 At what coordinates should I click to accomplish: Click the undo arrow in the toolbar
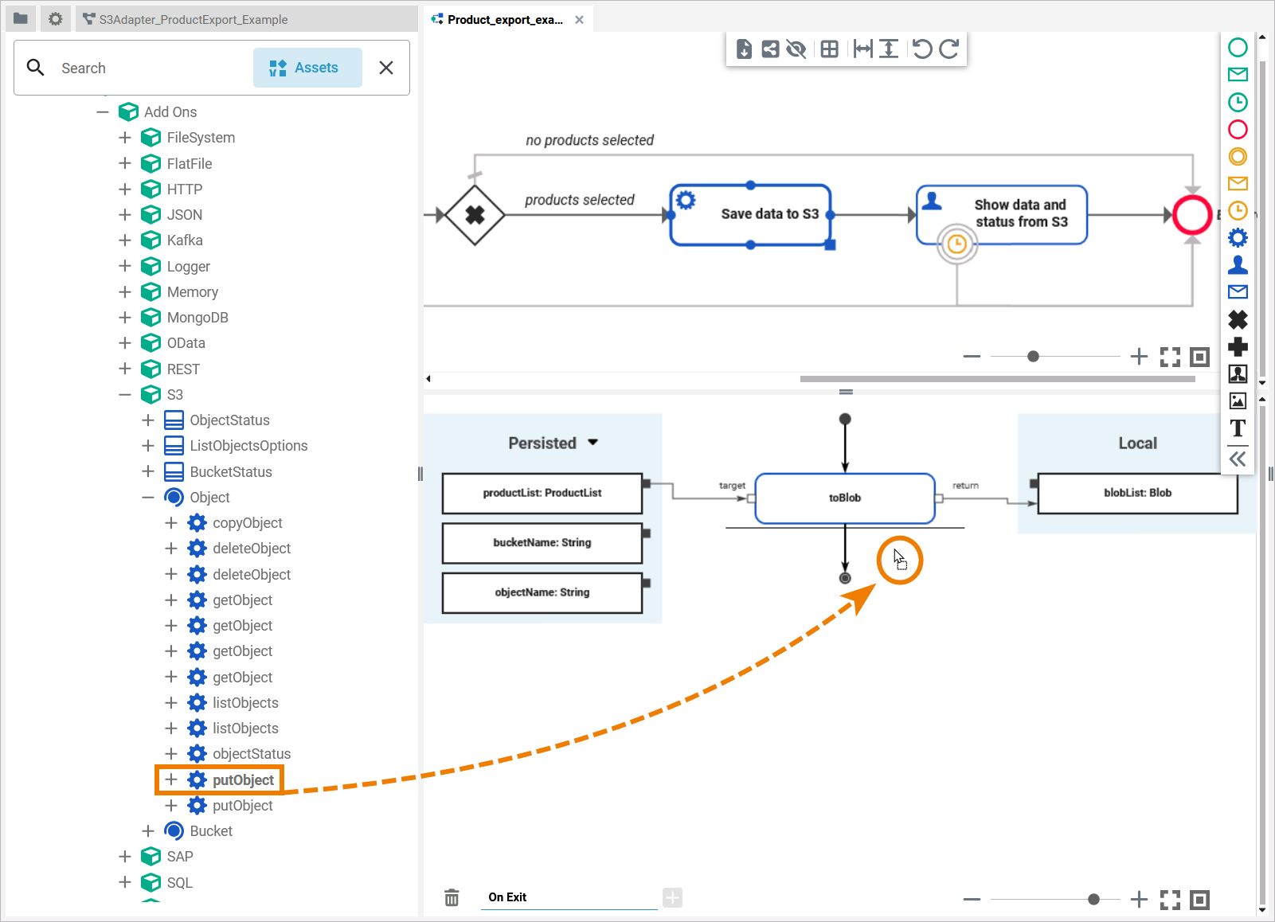coord(921,49)
